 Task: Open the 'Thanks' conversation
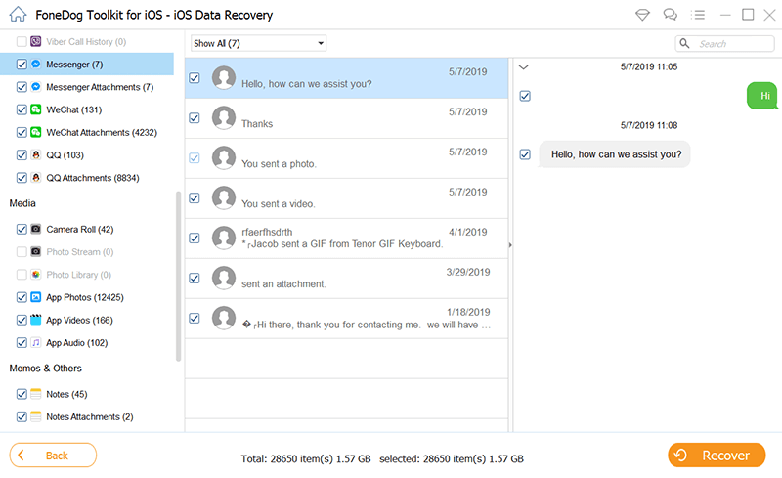tap(347, 118)
